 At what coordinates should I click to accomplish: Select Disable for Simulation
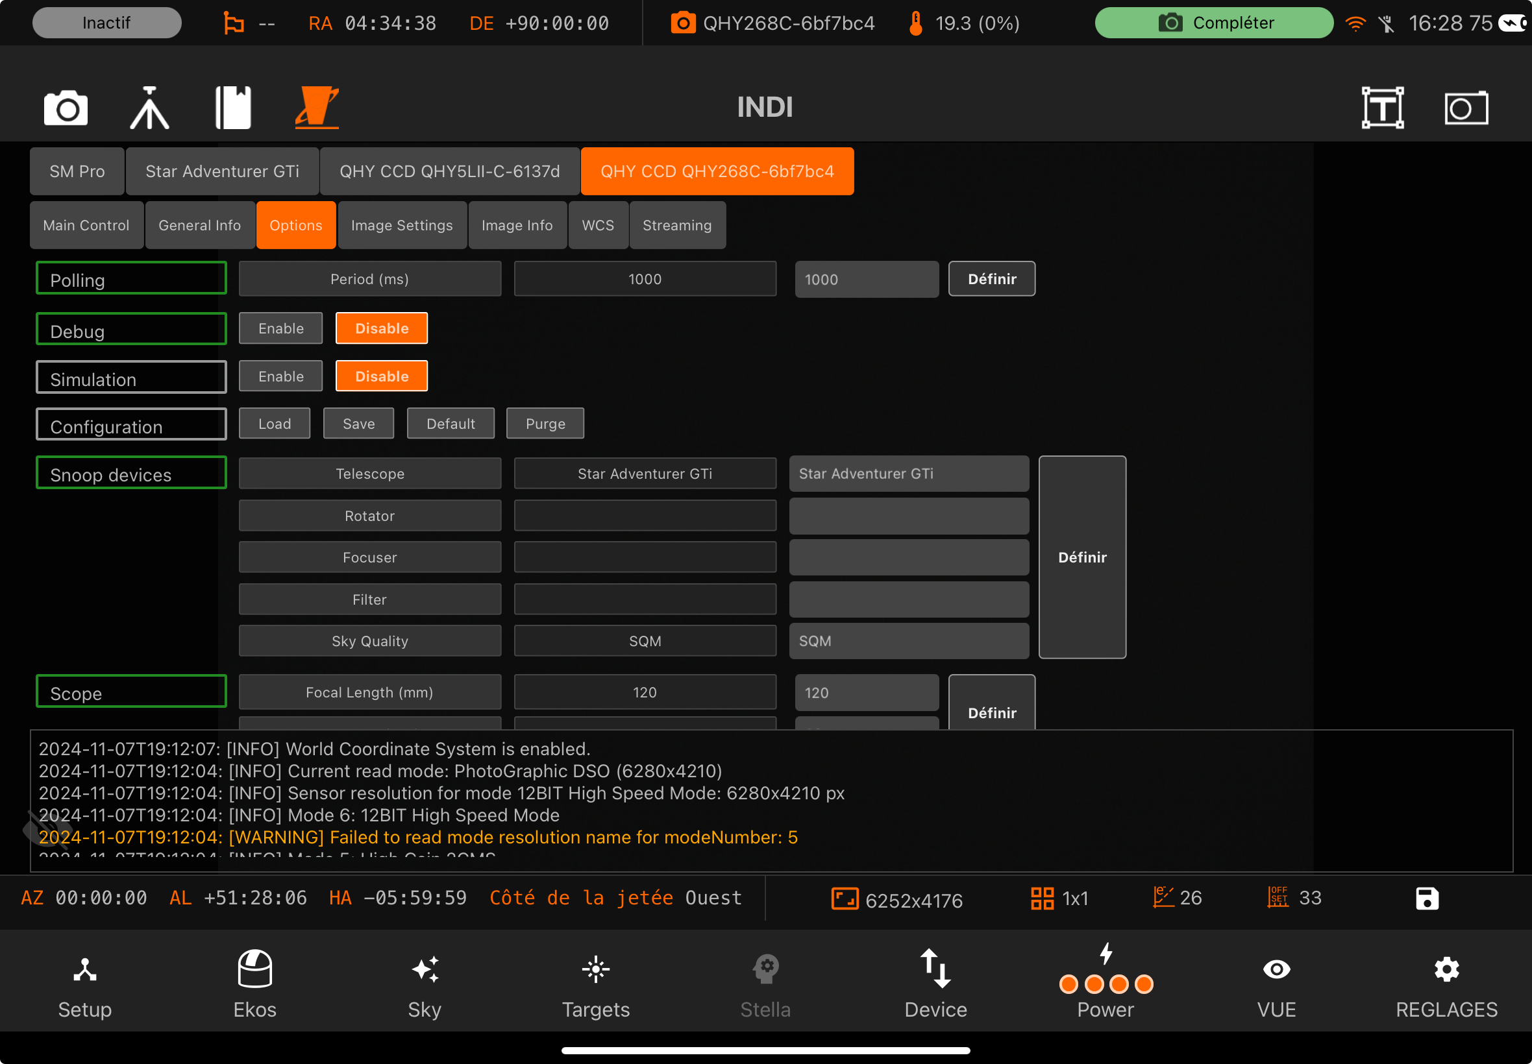[x=382, y=376]
